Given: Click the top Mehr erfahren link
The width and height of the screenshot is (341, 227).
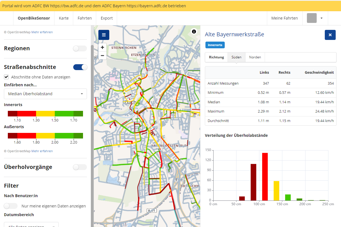Looking at the screenshot, I should (42, 32).
